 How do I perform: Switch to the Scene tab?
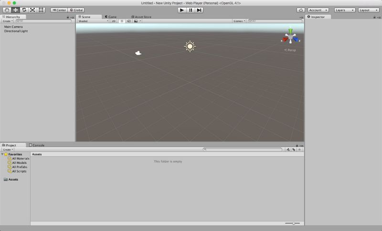tap(89, 17)
